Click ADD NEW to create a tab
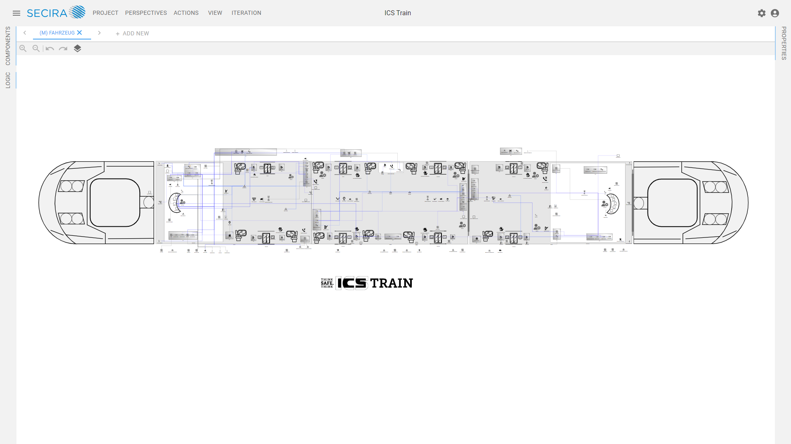 pos(132,34)
